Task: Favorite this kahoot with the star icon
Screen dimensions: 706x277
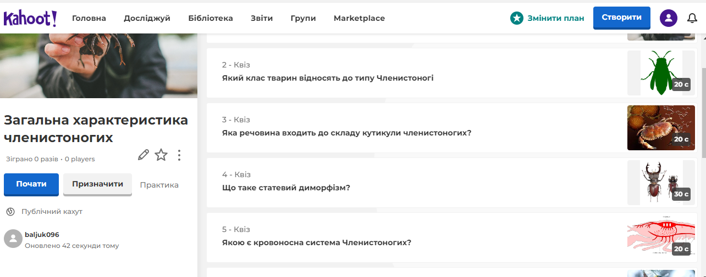Action: 161,155
